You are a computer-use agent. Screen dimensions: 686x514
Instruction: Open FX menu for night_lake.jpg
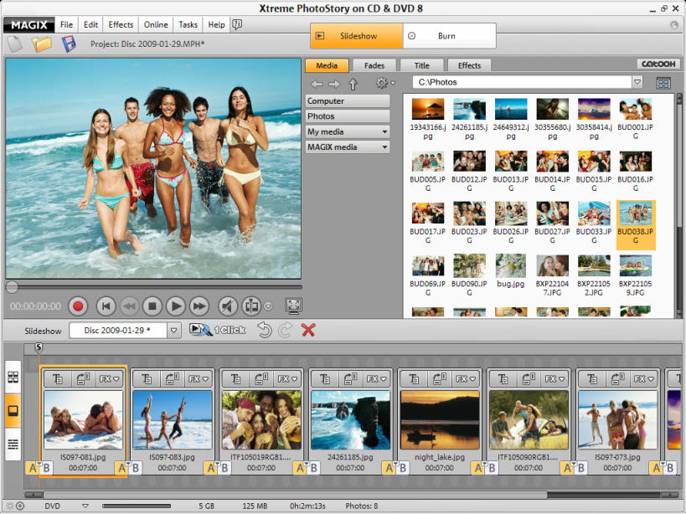[x=466, y=379]
